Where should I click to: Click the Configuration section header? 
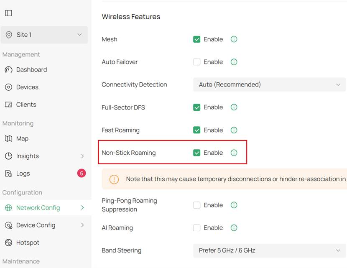tap(22, 192)
